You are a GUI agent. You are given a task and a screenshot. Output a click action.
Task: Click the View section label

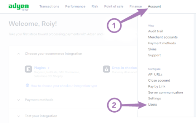(151, 26)
